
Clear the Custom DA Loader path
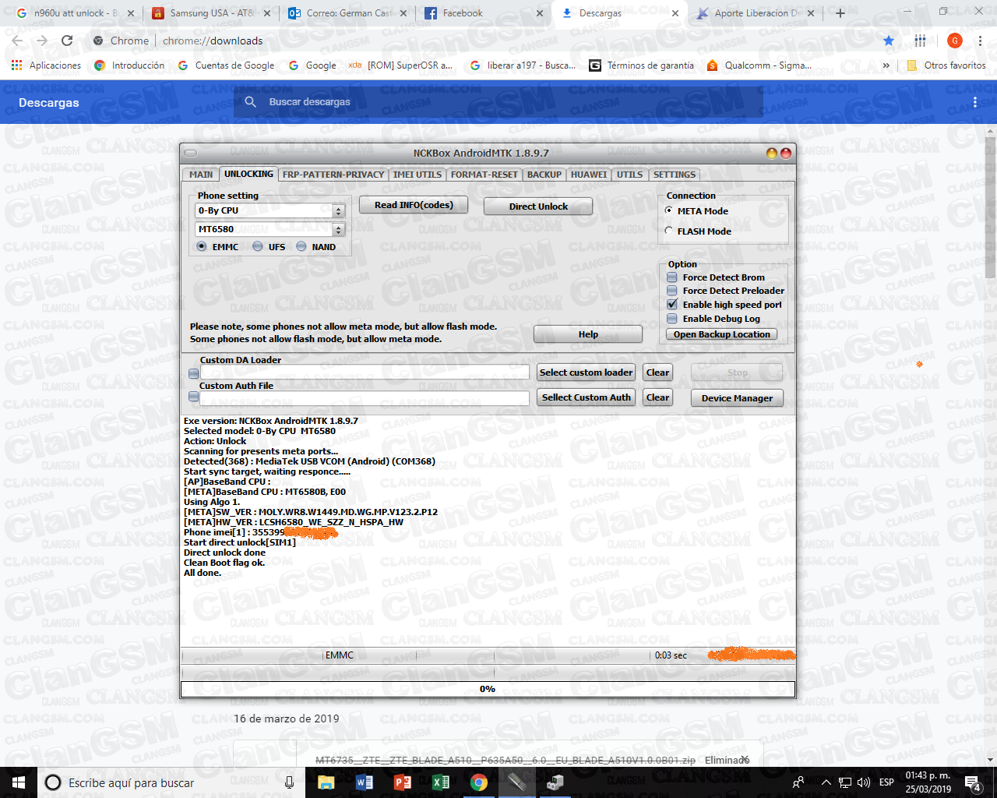click(657, 373)
